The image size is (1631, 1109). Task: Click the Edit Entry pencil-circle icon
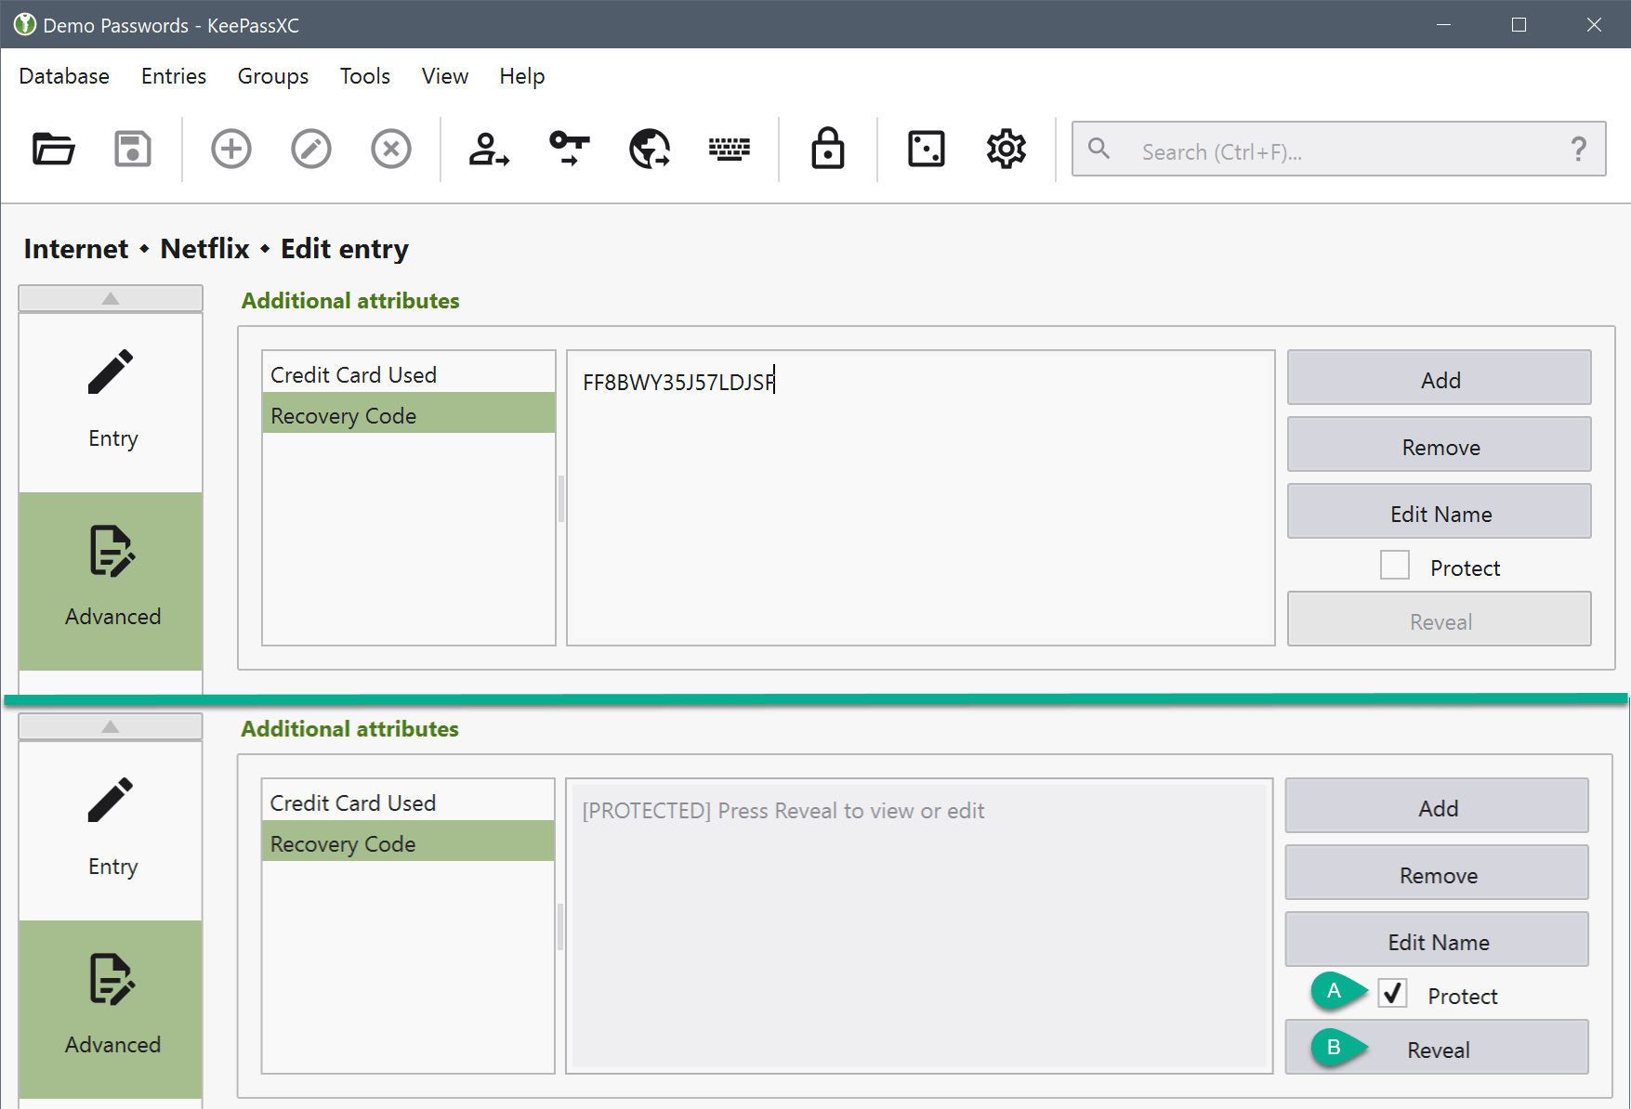tap(310, 149)
